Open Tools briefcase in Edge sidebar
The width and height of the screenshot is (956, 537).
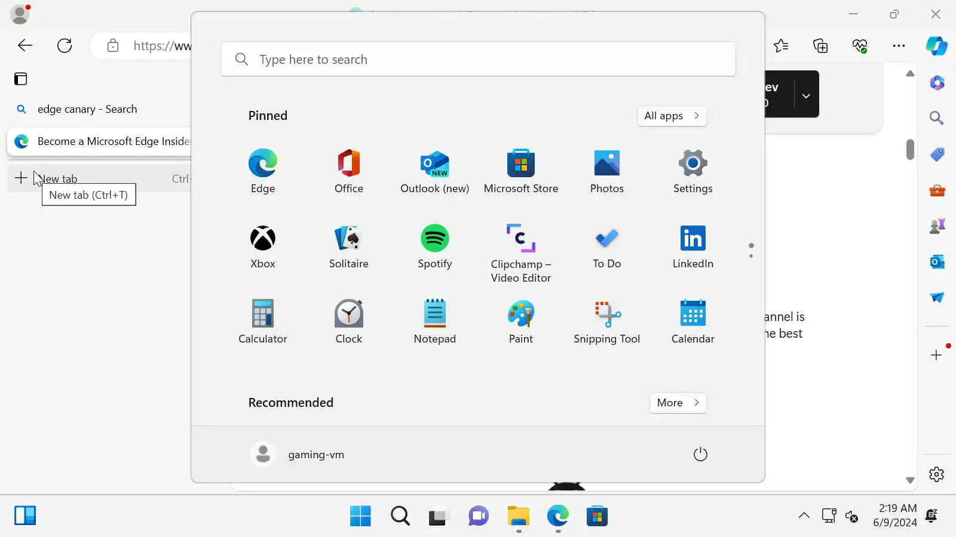click(x=937, y=190)
